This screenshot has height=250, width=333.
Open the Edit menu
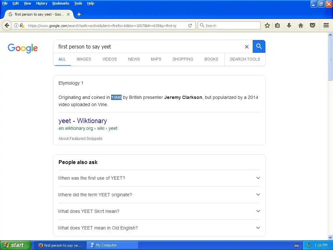[x=16, y=3]
